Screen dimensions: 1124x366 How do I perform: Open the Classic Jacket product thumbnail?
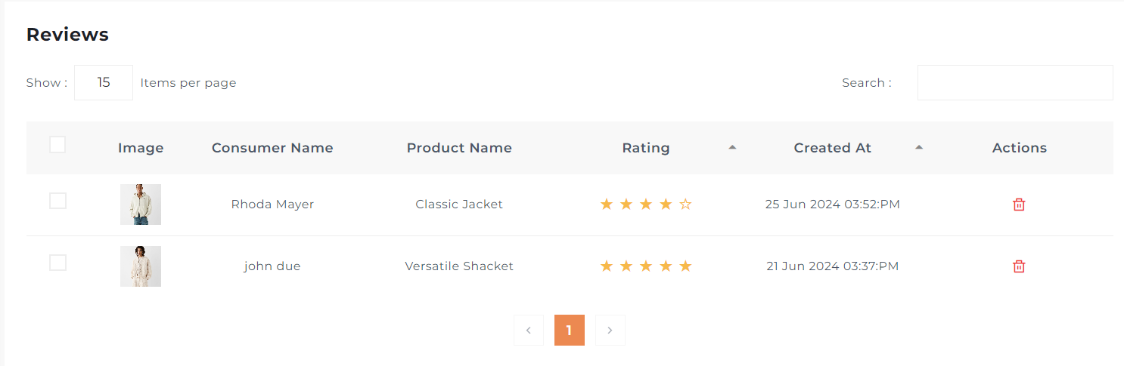[141, 205]
